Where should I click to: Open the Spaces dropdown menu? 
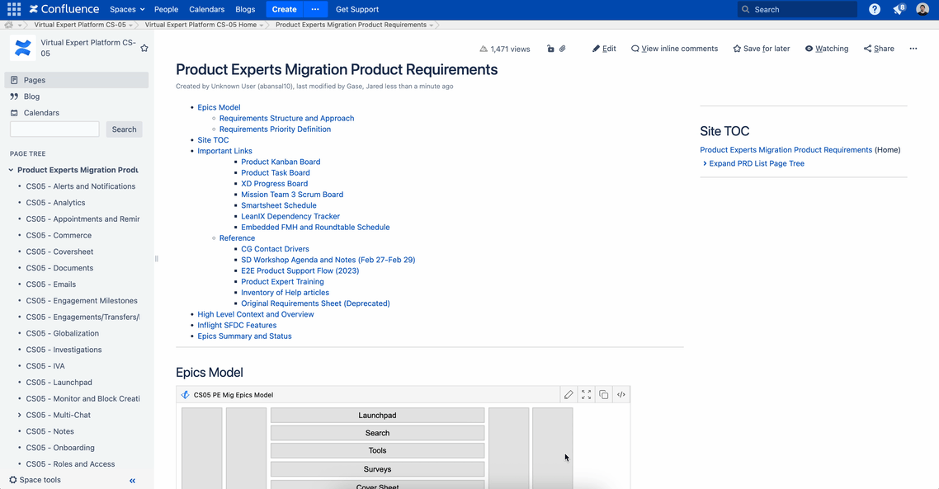[127, 9]
